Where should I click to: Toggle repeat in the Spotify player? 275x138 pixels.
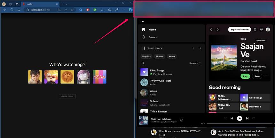254,118
